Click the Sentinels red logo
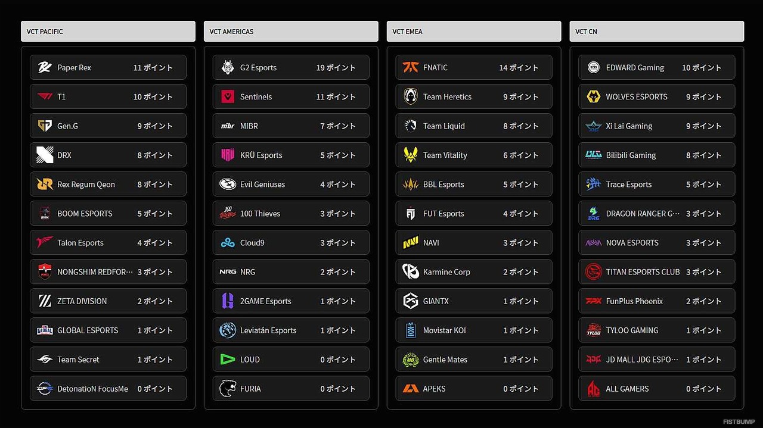Viewport: 763px width, 428px height. [x=228, y=96]
